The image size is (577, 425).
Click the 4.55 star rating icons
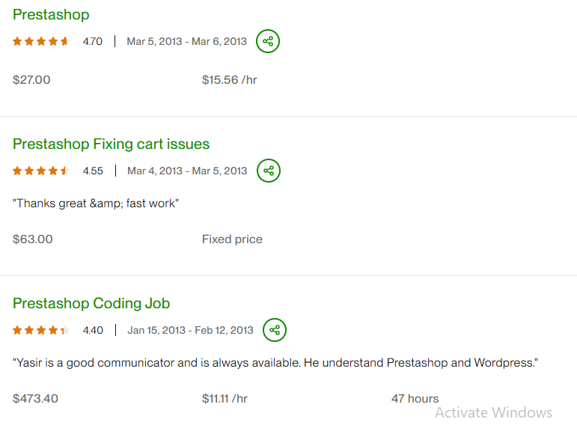(40, 171)
